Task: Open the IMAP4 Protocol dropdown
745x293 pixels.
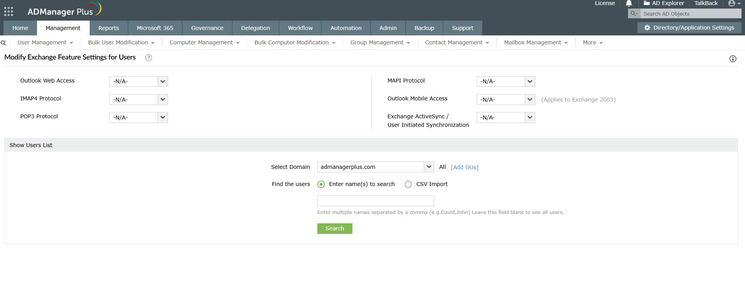Action: [x=139, y=100]
